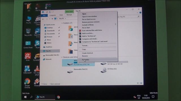Screen dimensions: 181x101
Task: Open the OpenOffice desktop shortcut
Action: (37, 33)
